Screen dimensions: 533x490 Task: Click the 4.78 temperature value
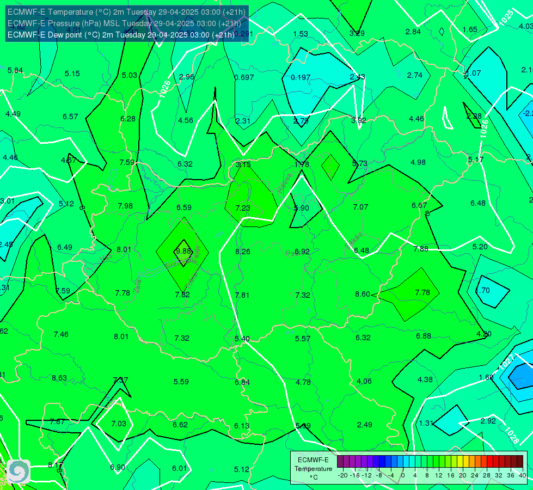(303, 383)
